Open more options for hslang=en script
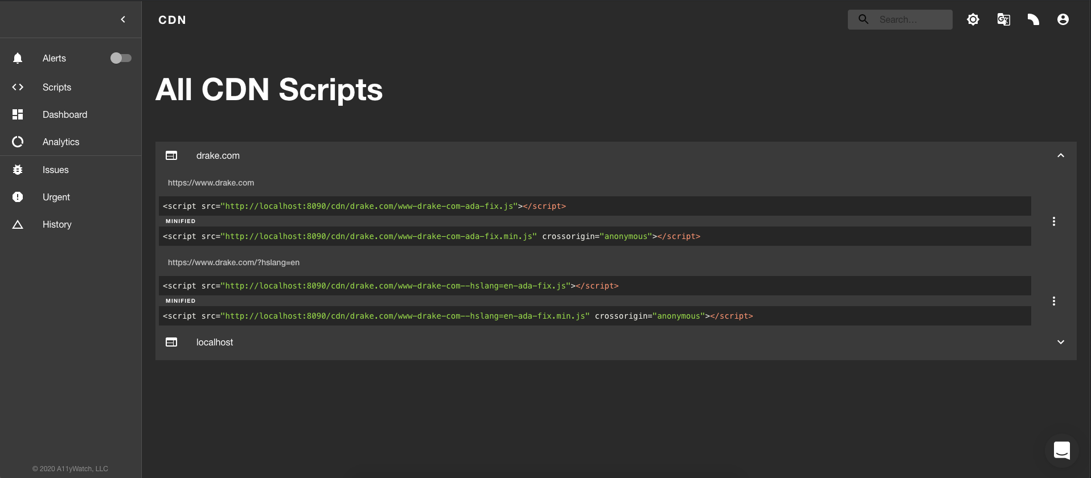 [1054, 301]
